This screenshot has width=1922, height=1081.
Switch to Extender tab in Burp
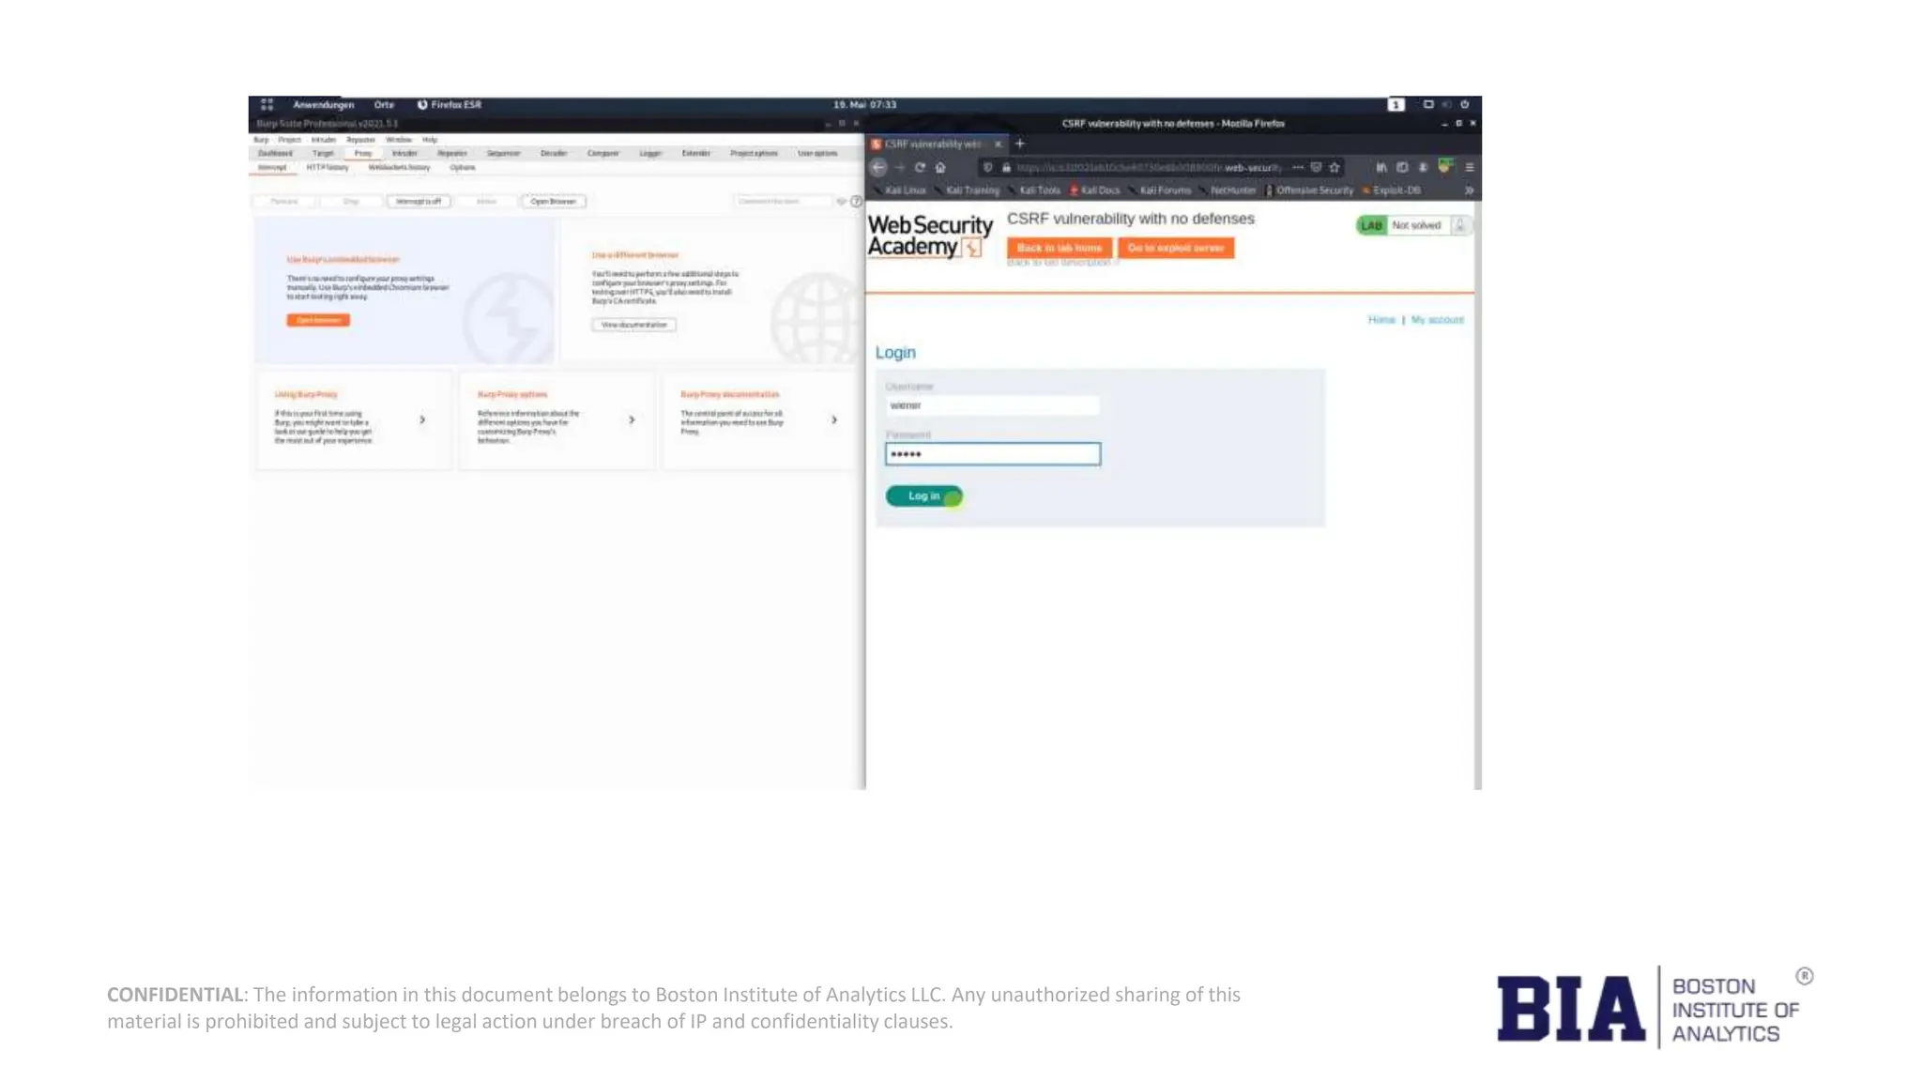pyautogui.click(x=695, y=153)
